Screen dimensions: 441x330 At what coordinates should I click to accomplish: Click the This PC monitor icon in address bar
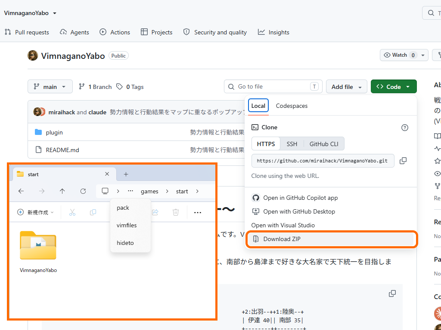click(x=105, y=191)
